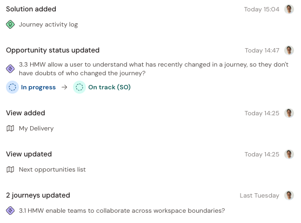Screen dimensions: 301x223
Task: Open the My Delivery view
Action: (36, 128)
